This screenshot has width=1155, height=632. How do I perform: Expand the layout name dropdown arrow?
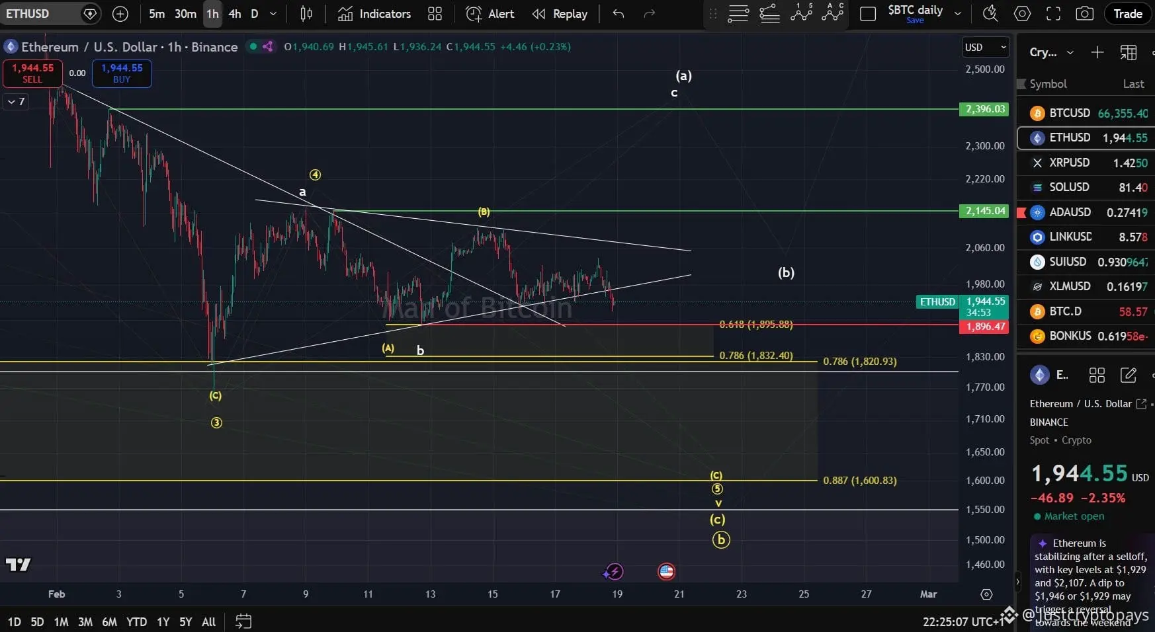957,14
